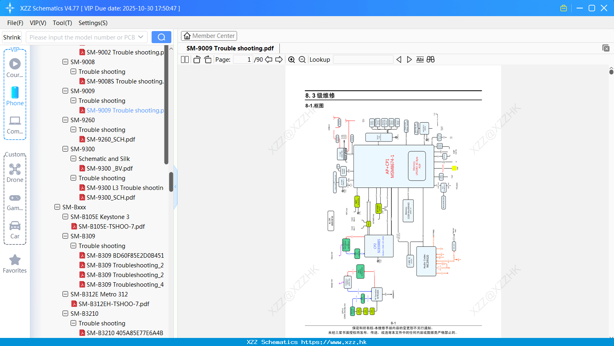
Task: Open SM-9002 Trouble shooting.p file
Action: coord(121,52)
